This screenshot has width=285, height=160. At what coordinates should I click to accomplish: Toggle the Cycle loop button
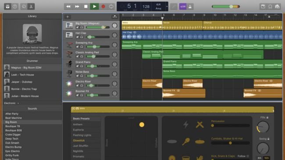(111, 7)
